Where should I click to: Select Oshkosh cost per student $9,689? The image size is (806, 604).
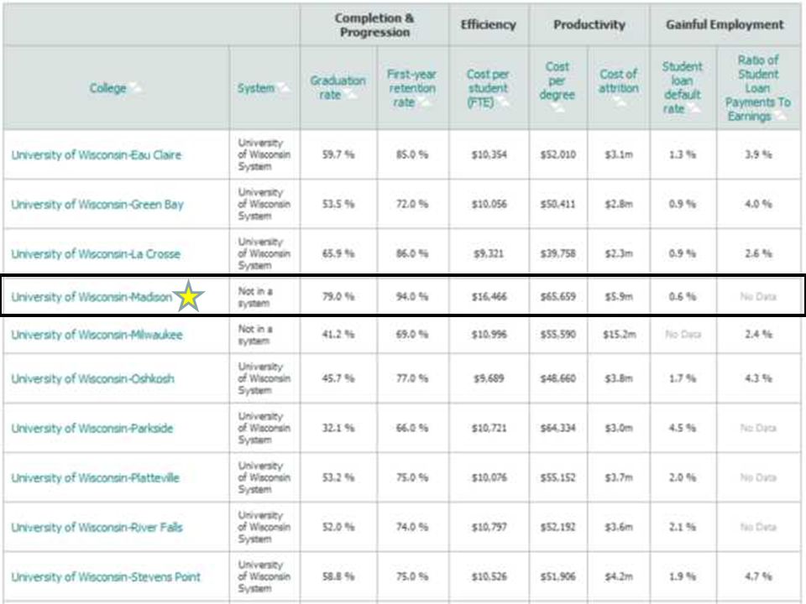pos(489,378)
